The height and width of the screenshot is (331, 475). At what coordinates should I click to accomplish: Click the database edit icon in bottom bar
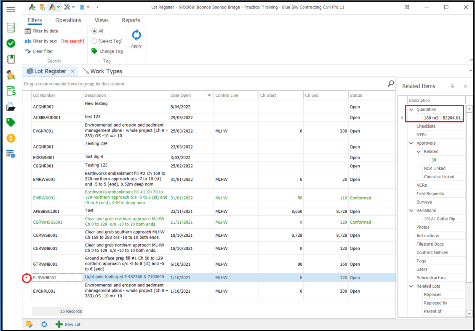pos(29,324)
